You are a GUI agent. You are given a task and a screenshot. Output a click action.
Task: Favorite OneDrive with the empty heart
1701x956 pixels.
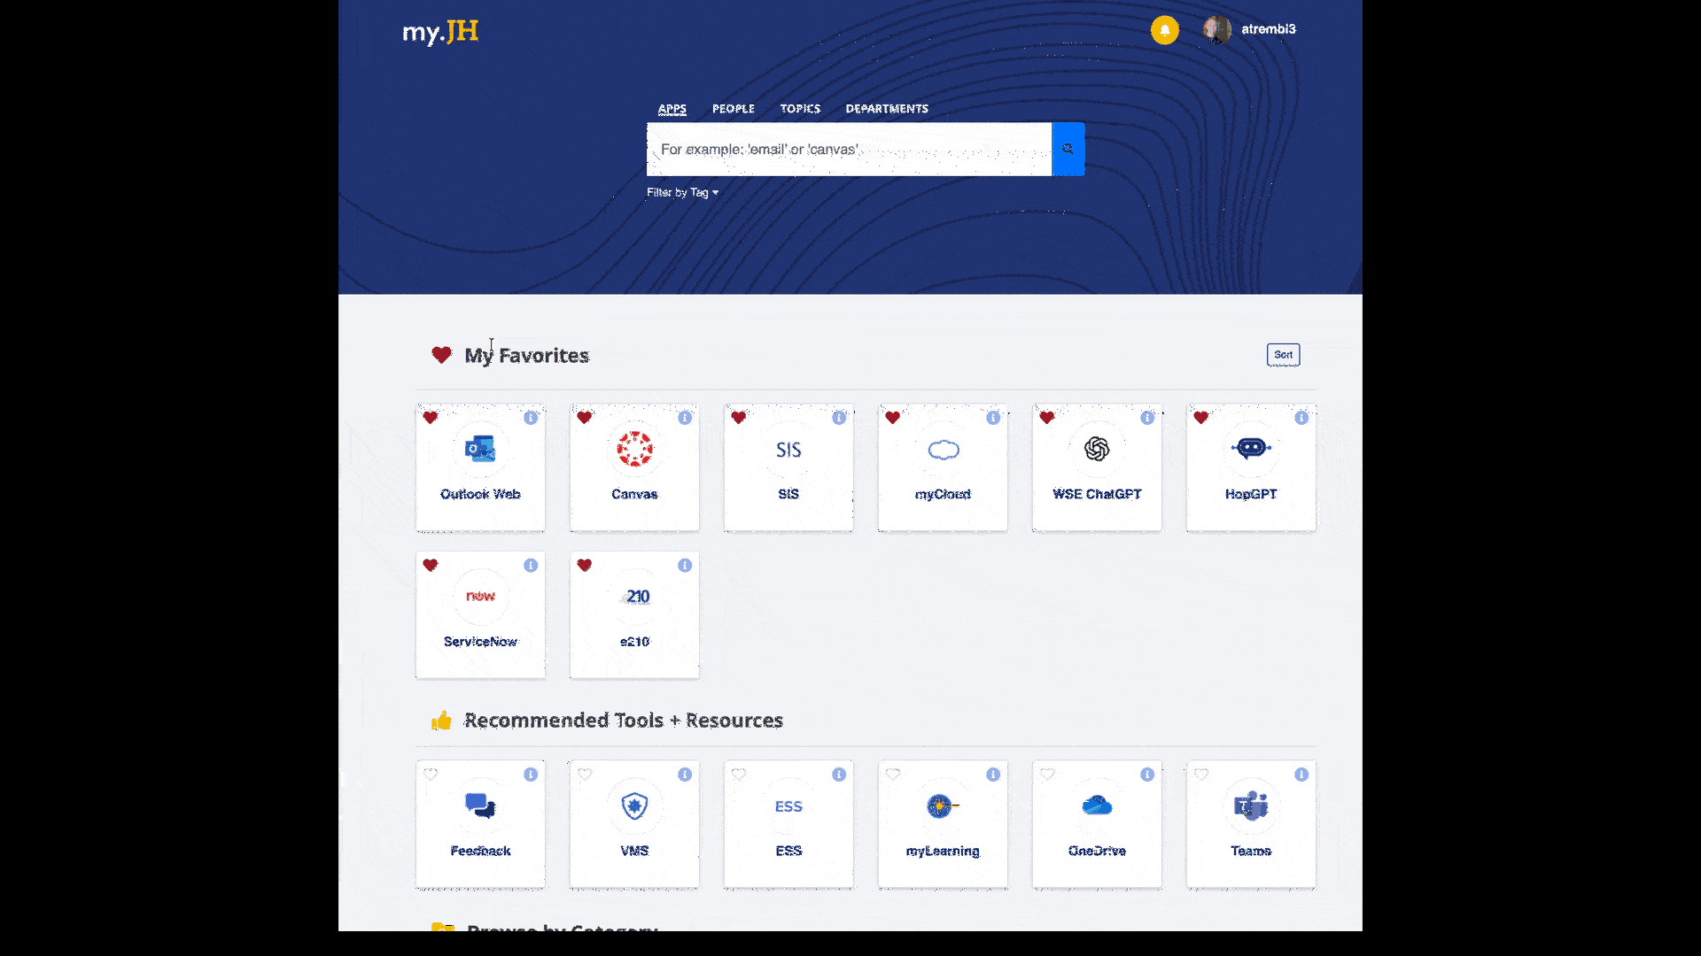[1047, 775]
